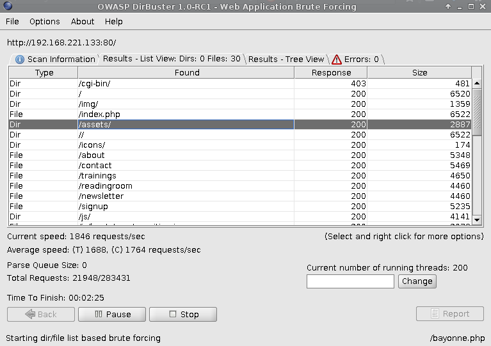
Task: Click the Average speed text line
Action: pyautogui.click(x=104, y=250)
